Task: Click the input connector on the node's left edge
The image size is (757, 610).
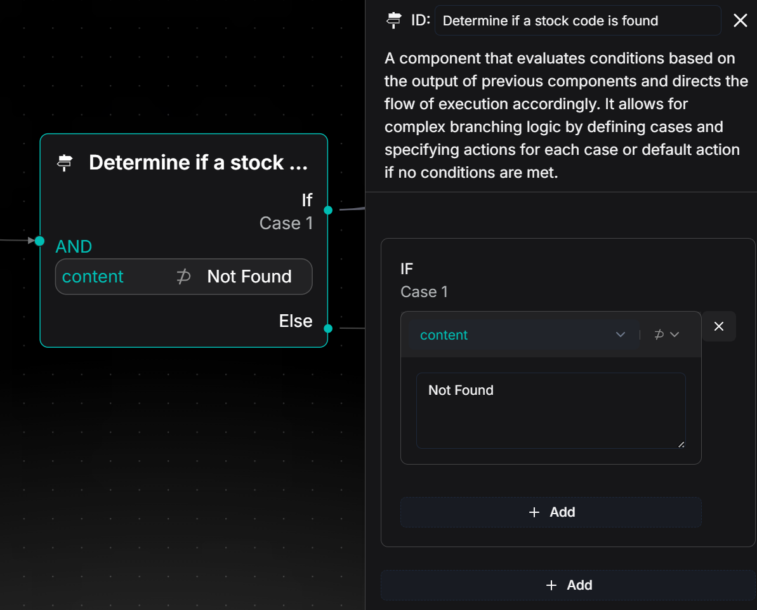Action: tap(39, 241)
